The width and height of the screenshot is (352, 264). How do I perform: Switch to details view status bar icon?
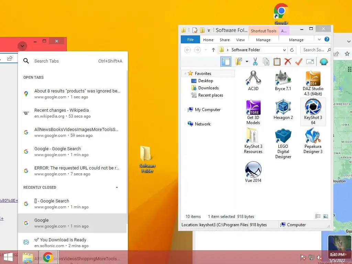pyautogui.click(x=318, y=216)
